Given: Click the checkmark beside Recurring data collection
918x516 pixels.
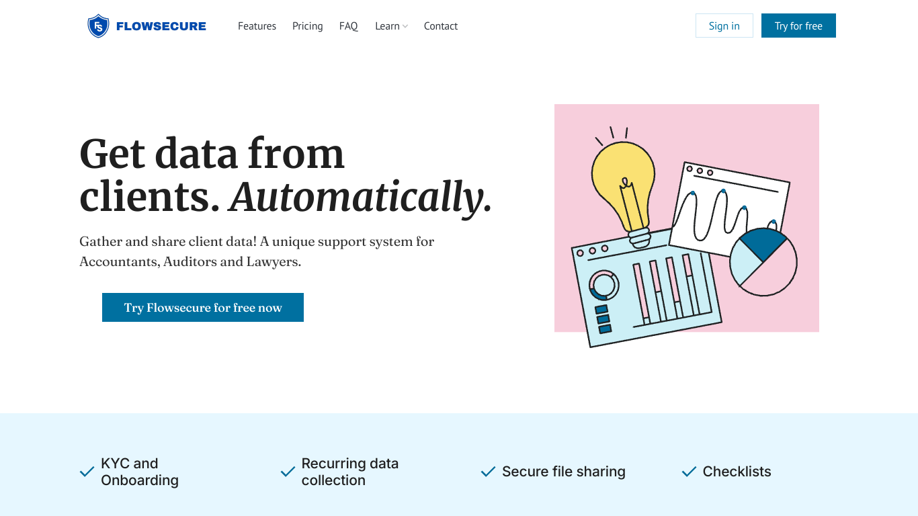Looking at the screenshot, I should pyautogui.click(x=288, y=472).
